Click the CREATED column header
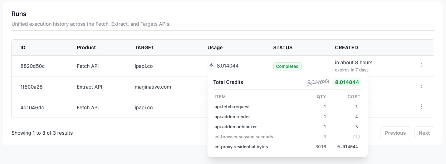 coord(346,48)
